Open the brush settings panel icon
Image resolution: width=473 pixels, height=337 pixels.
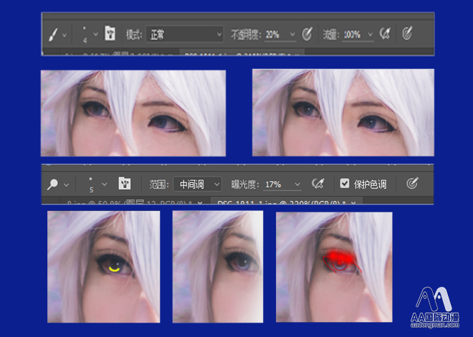tap(110, 34)
